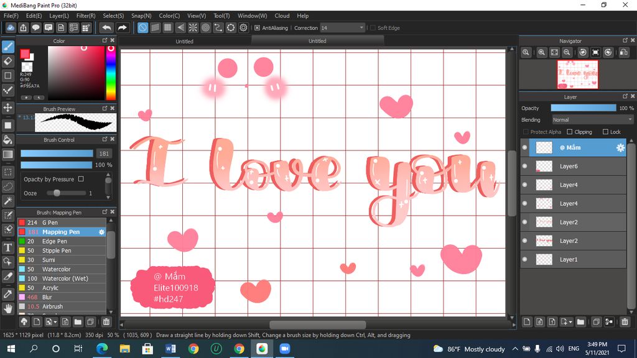Open the File menu
Viewport: 637px width, 358px height.
[x=11, y=16]
